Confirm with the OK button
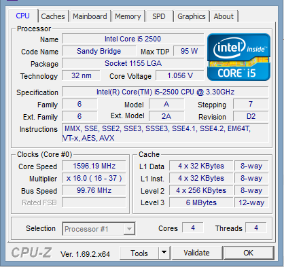284x267 pixels. pos(249,253)
